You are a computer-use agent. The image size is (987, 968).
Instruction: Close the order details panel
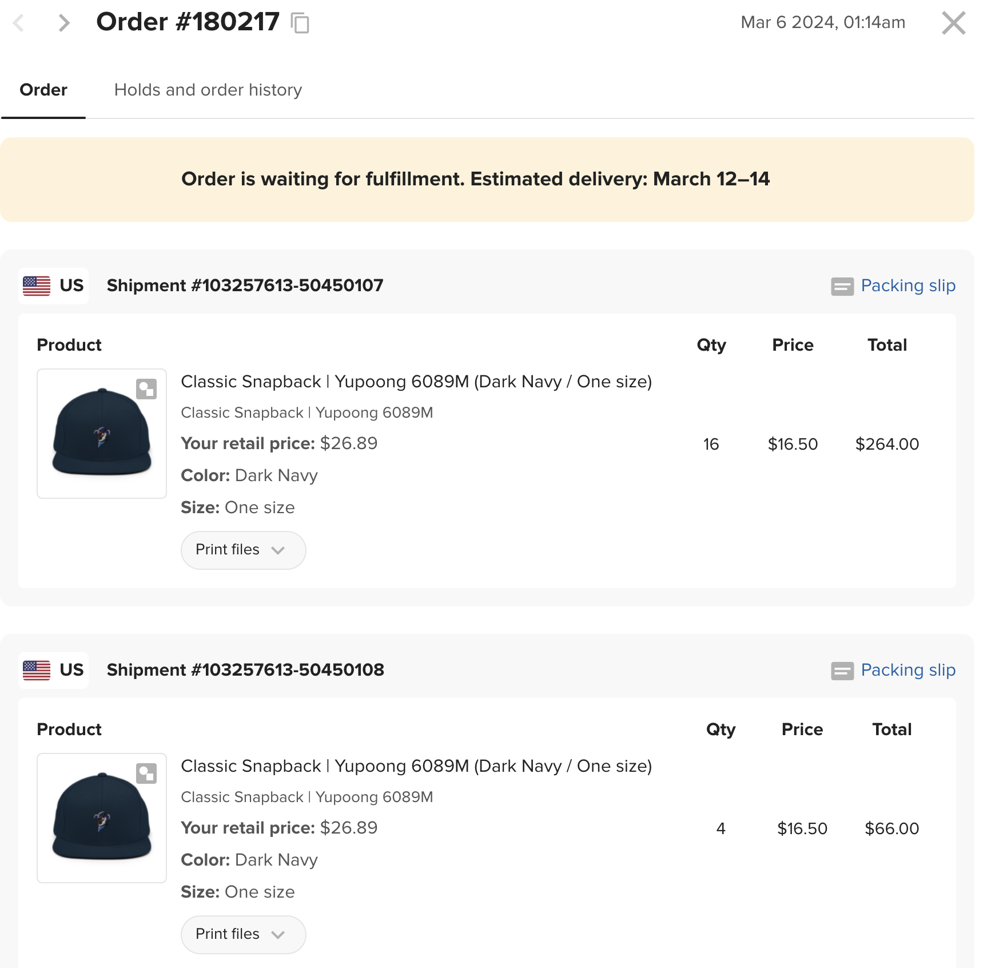tap(953, 23)
